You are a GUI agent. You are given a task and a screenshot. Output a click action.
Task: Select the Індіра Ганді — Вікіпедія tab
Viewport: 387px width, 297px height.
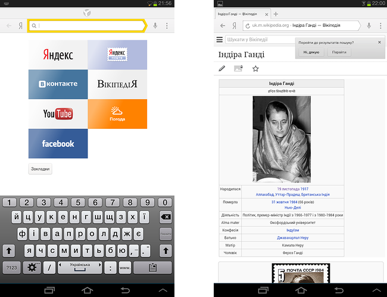tap(238, 14)
